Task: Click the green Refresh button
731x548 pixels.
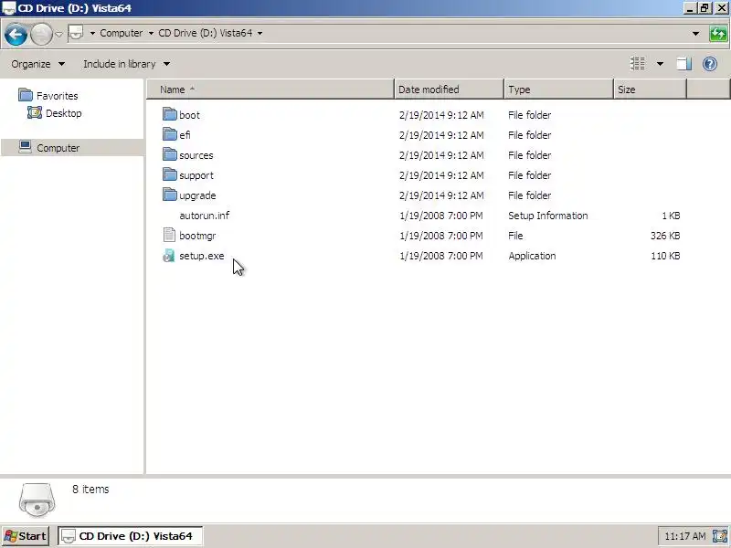Action: pos(718,34)
